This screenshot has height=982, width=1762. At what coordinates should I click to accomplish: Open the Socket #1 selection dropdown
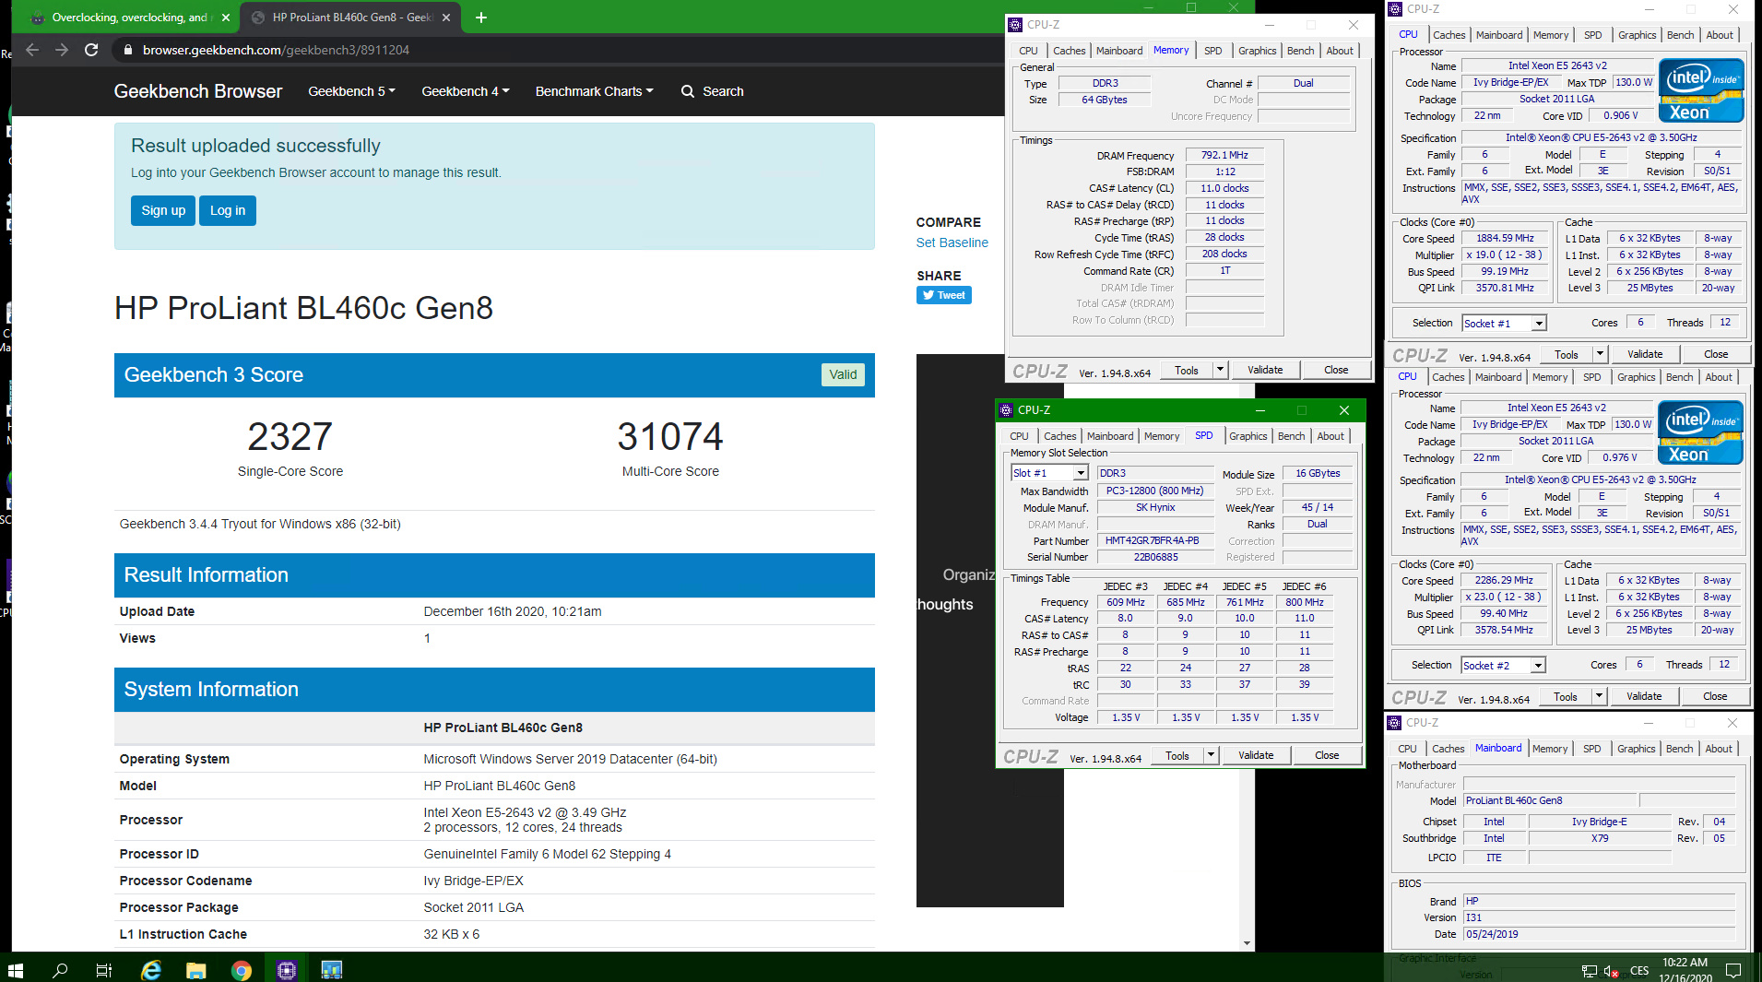click(x=1539, y=323)
